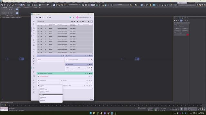
Task: Open the Modifiers menu in 3ds Max
Action: 29,3
